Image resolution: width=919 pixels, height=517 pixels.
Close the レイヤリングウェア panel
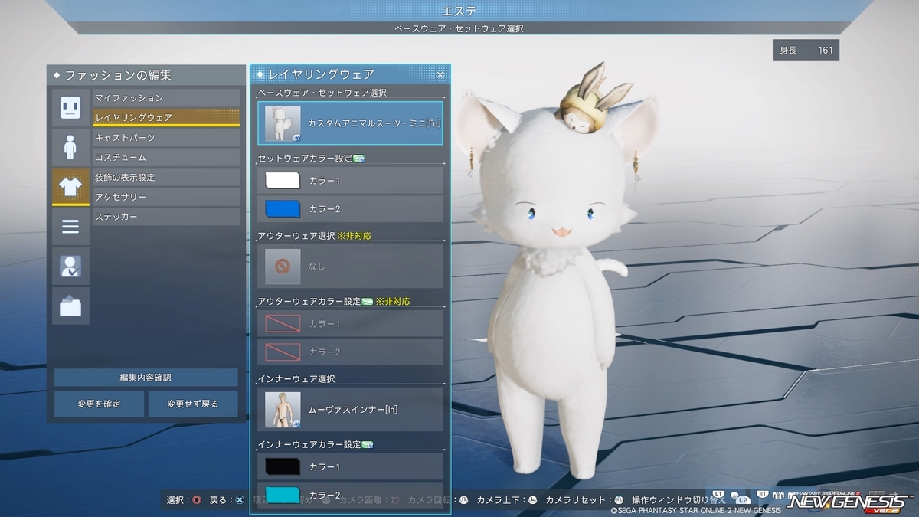click(440, 74)
